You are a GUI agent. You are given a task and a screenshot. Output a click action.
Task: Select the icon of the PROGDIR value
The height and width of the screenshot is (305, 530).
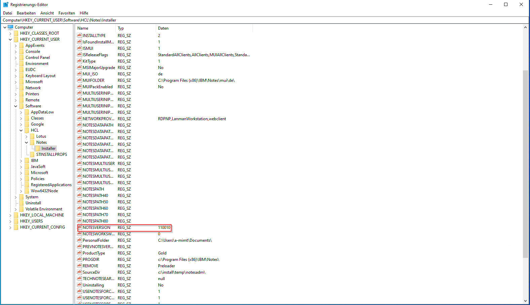79,260
